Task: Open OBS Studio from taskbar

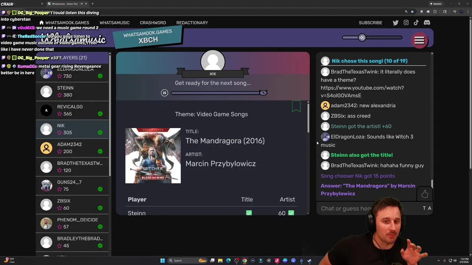Action: point(236,261)
